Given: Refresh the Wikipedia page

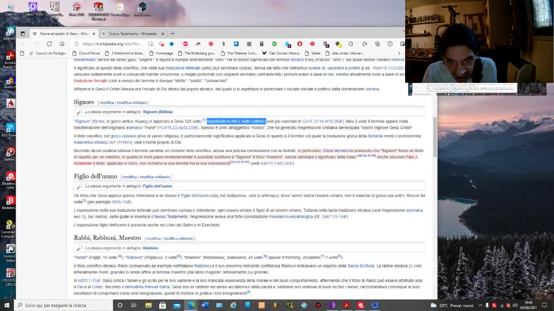Looking at the screenshot, I should pos(49,44).
